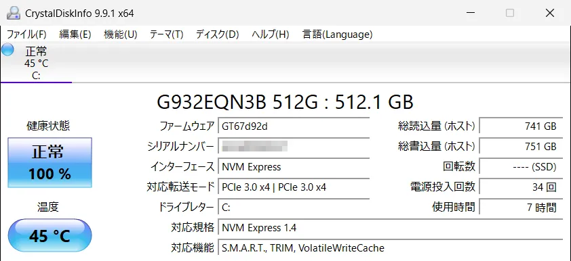This screenshot has width=571, height=261.
Task: Open the ファイル(F) menu
Action: pos(26,34)
